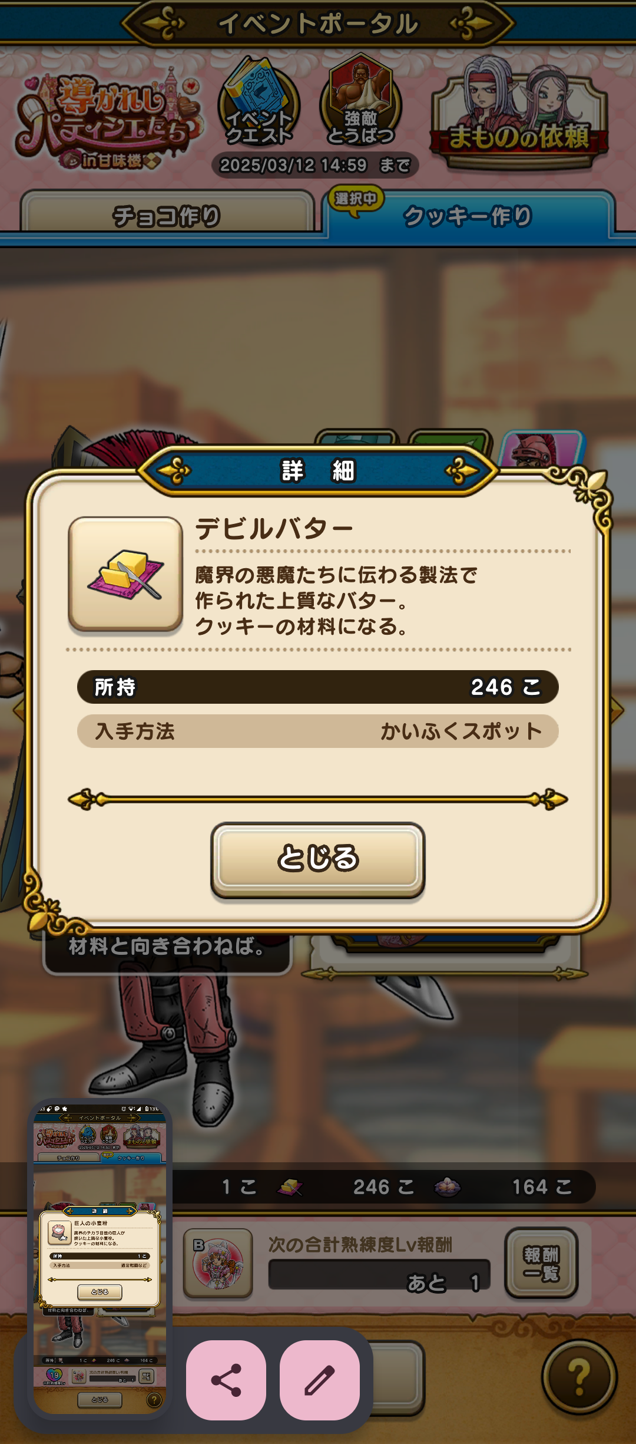
Task: Tap the share screenshot icon
Action: [226, 1380]
